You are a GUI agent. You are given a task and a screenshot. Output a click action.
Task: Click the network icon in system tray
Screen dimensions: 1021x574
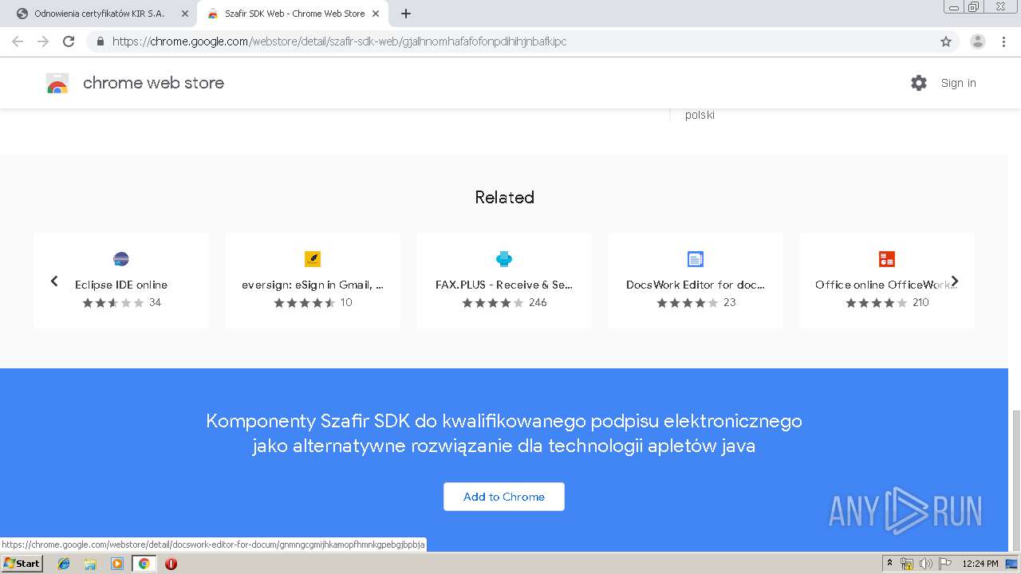click(x=907, y=564)
